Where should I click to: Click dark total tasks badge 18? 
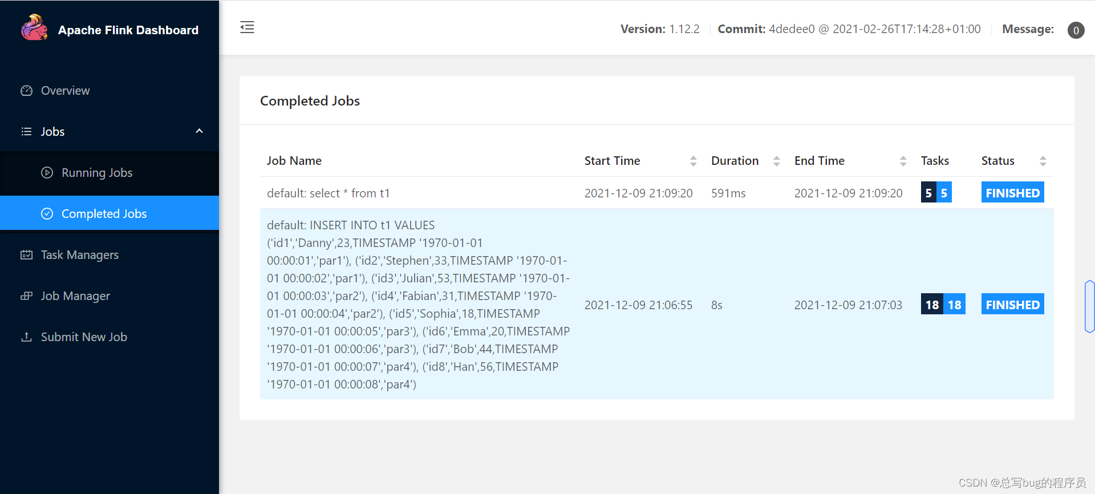click(x=932, y=305)
